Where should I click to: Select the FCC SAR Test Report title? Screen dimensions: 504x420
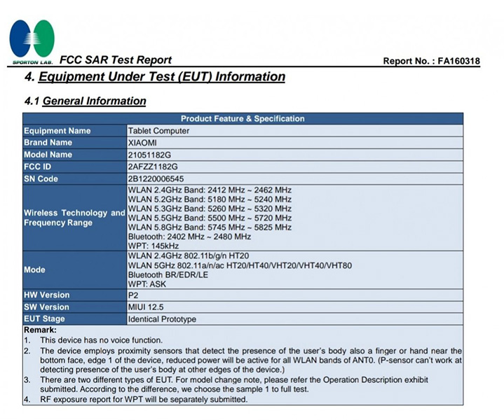[x=116, y=59]
